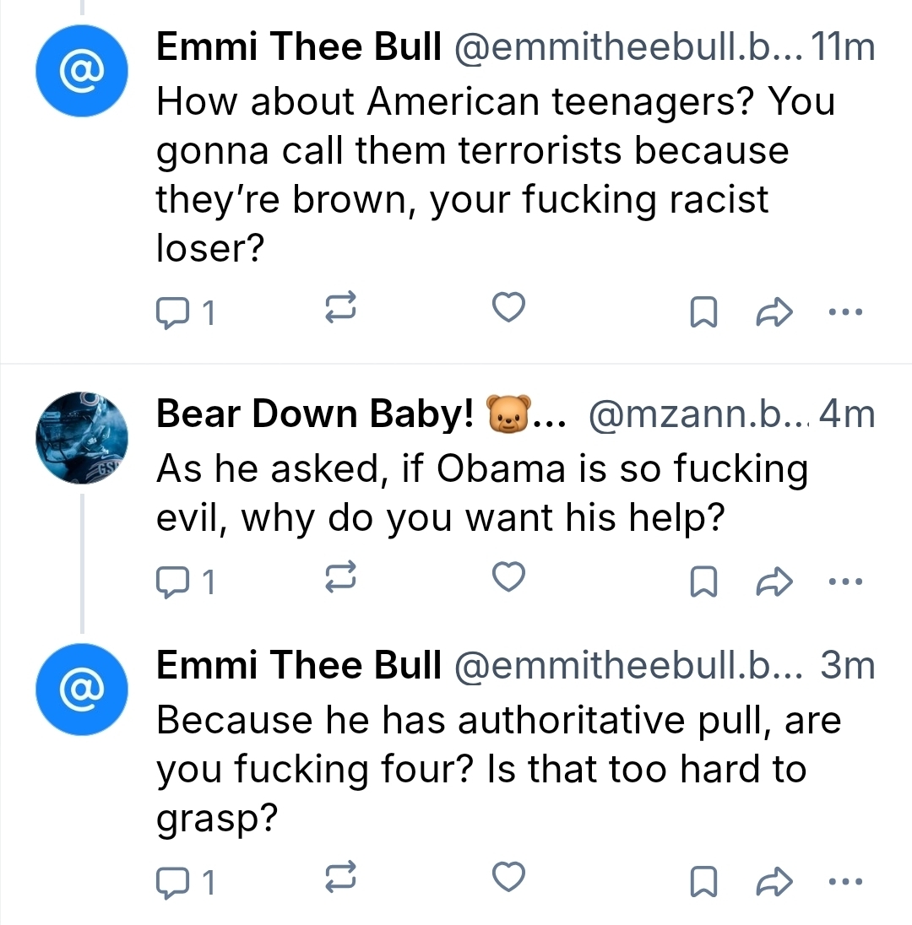Like the authoritative pull post
Image resolution: width=912 pixels, height=925 pixels.
coord(509,880)
